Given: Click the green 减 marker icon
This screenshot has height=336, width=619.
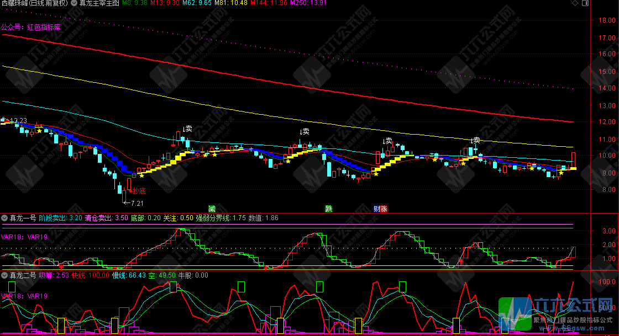Looking at the screenshot, I should (x=212, y=209).
